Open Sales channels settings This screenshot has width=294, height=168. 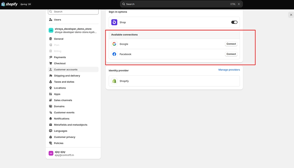[73, 100]
